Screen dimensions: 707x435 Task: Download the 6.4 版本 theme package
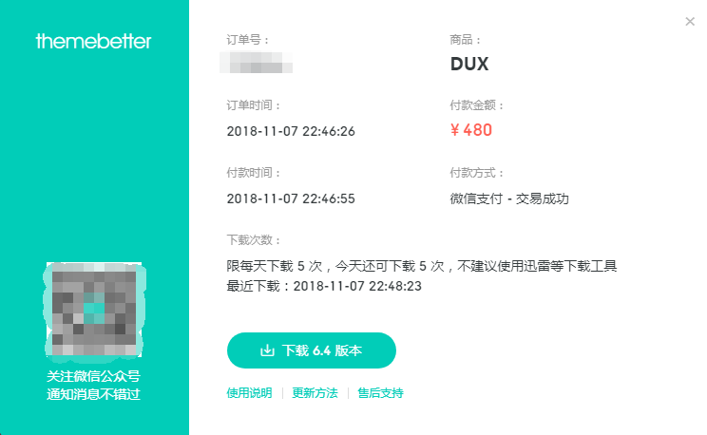pyautogui.click(x=312, y=350)
